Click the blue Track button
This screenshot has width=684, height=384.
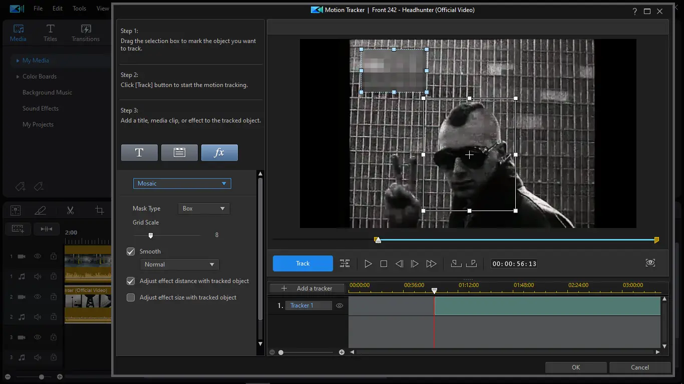302,263
